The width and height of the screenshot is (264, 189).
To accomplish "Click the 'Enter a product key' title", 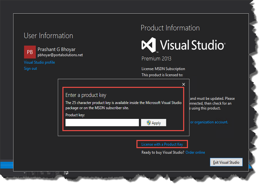I will tap(86, 95).
